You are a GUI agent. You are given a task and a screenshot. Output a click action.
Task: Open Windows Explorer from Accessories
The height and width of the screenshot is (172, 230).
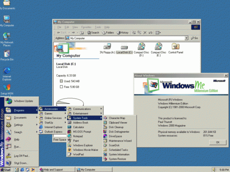point(85,145)
